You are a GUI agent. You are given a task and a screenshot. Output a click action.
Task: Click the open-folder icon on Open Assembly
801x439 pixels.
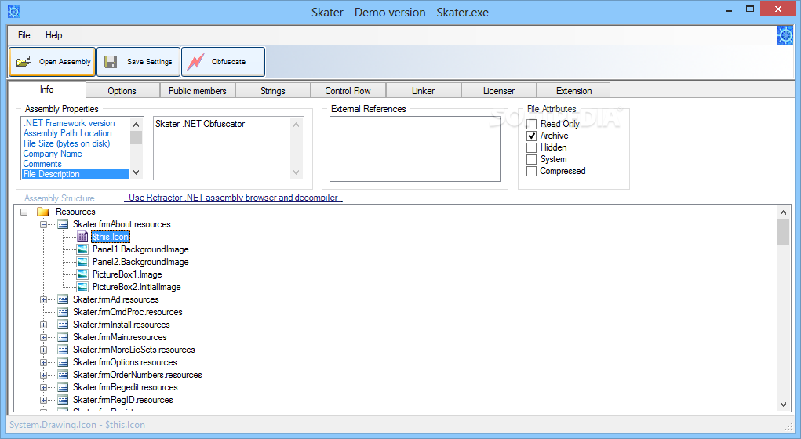click(x=24, y=62)
